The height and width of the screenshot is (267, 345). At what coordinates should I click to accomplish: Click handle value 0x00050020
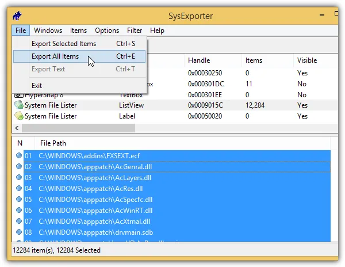(x=205, y=116)
